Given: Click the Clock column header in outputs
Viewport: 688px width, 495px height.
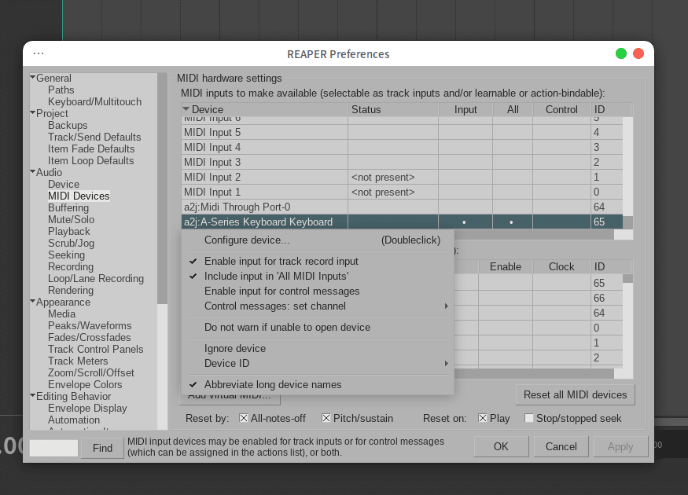Looking at the screenshot, I should pos(561,266).
